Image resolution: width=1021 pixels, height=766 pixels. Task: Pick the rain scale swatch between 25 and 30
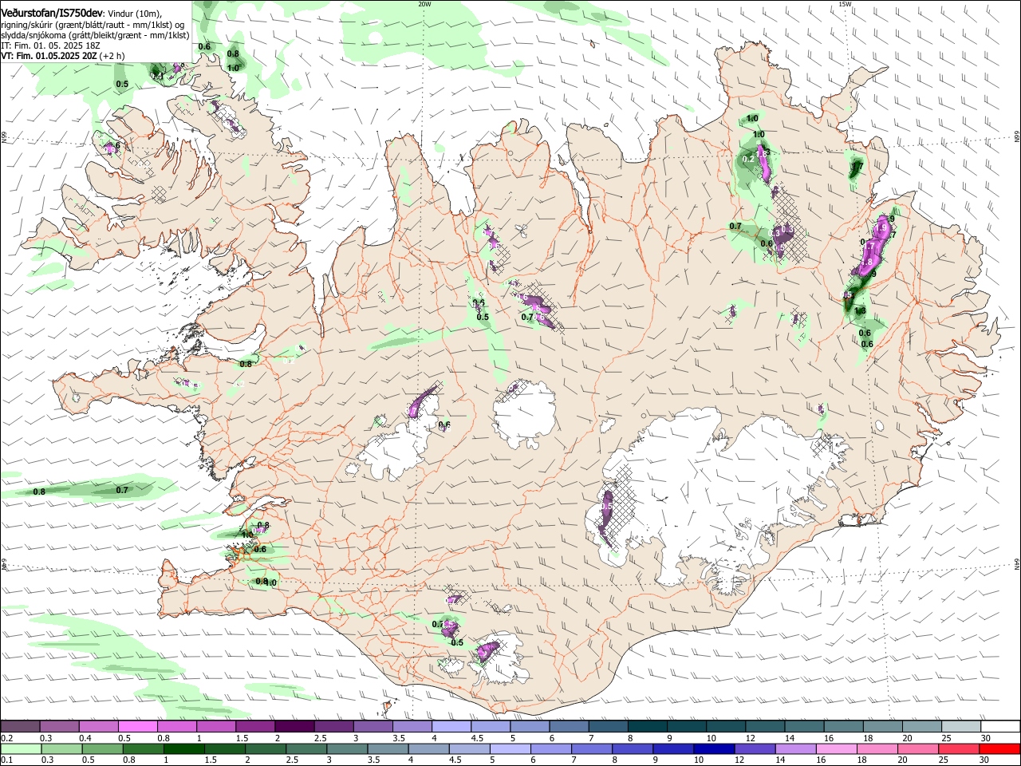959,749
